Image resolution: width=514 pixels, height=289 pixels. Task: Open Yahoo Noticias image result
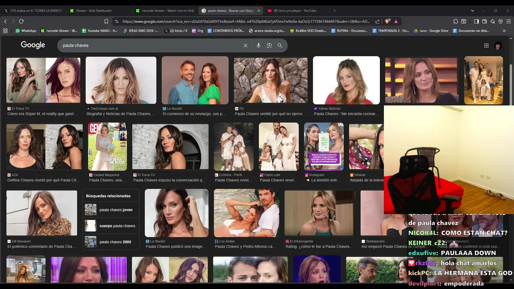tap(346, 80)
